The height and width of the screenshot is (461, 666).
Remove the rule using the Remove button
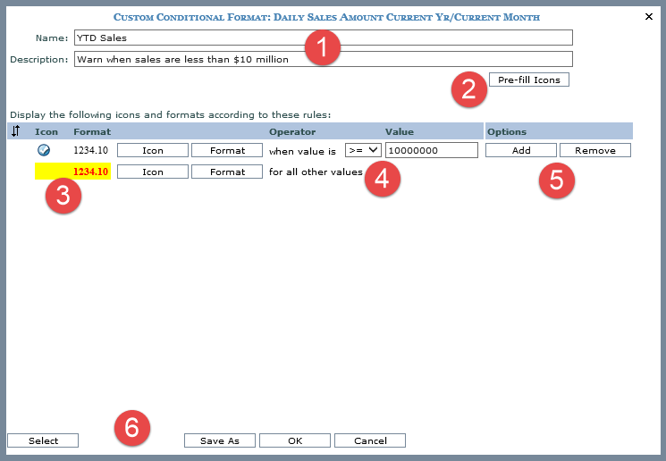click(594, 150)
